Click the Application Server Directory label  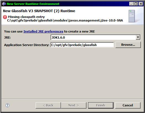pyautogui.click(x=27, y=45)
